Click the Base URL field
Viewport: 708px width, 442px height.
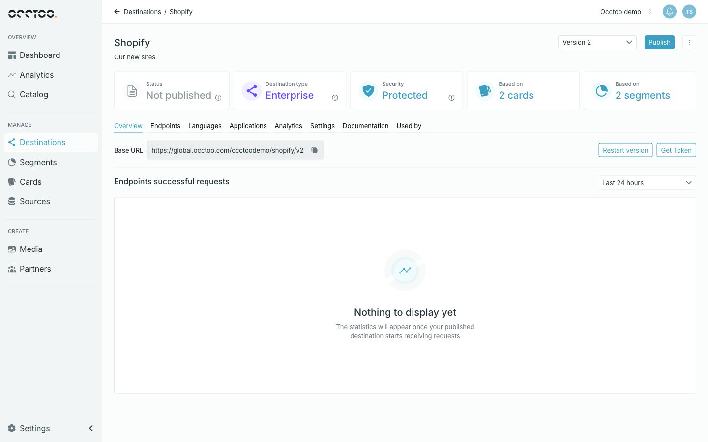coord(236,150)
